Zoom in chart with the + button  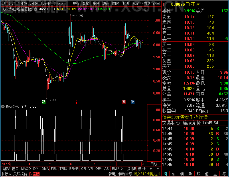click(x=151, y=169)
